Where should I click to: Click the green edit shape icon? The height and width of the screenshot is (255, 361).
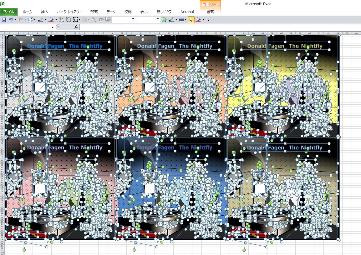coord(164,20)
